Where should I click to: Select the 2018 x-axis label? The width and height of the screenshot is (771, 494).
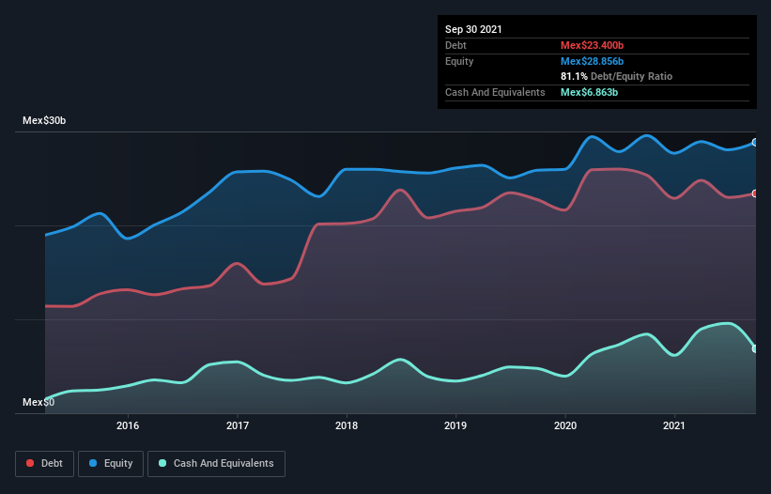(347, 425)
